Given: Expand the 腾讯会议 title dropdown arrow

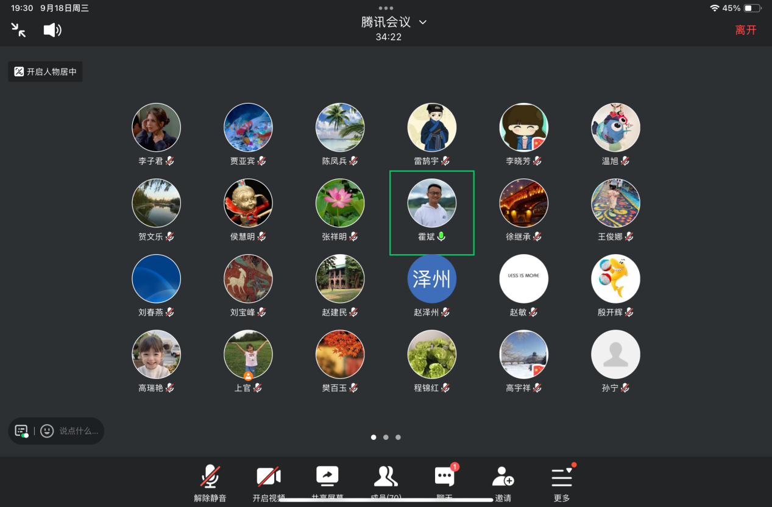Looking at the screenshot, I should pos(423,23).
